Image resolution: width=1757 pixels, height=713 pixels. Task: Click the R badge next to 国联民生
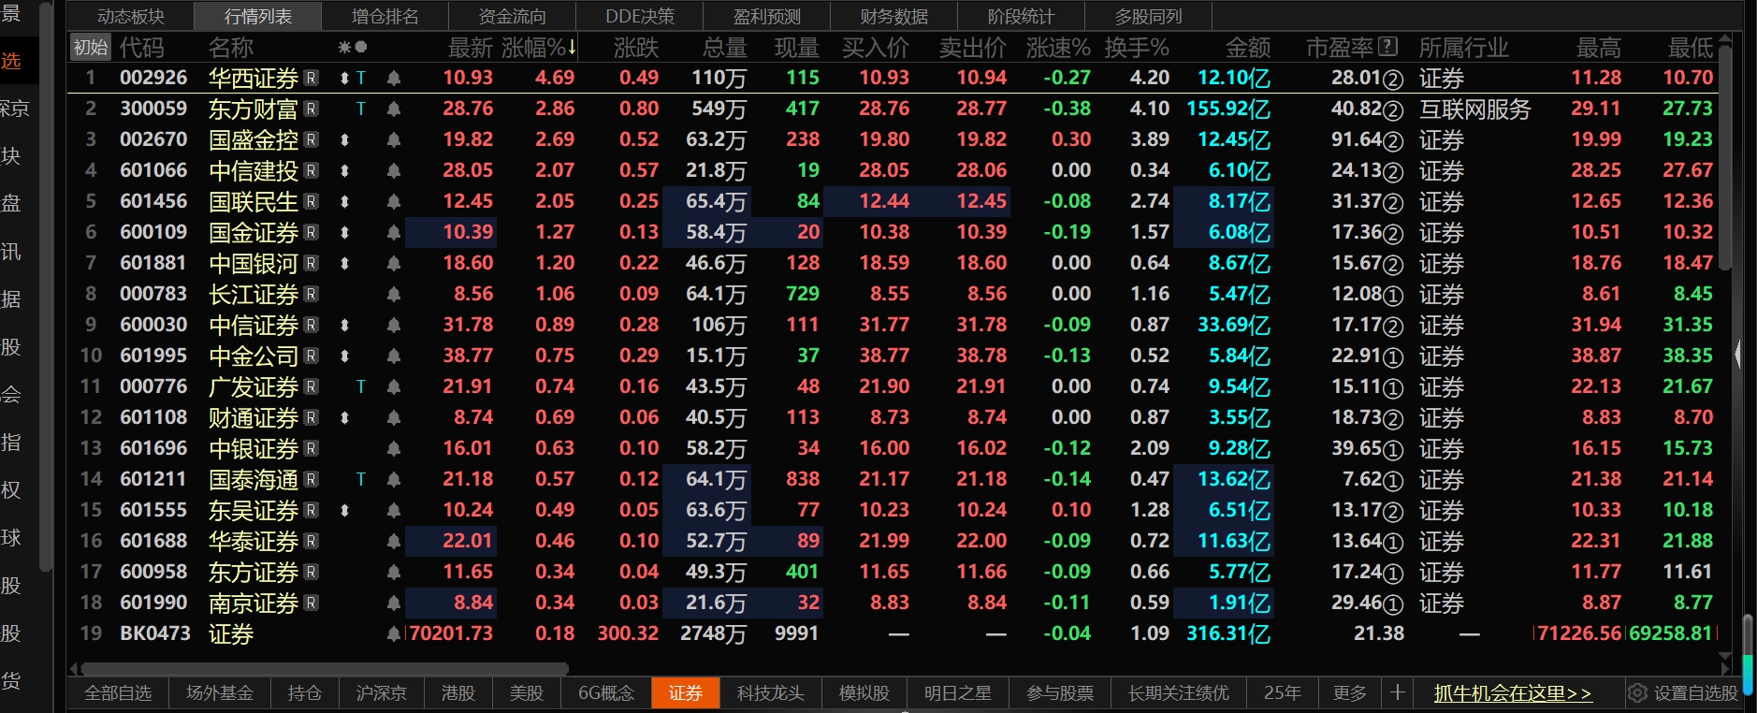(x=312, y=202)
